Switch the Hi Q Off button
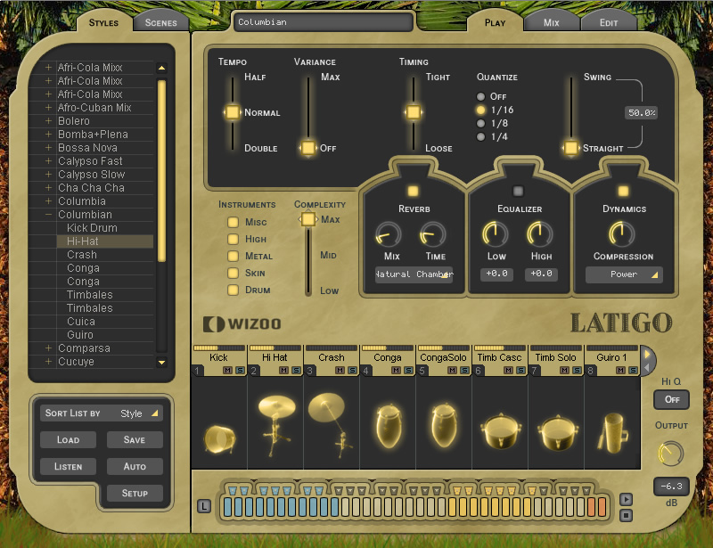 (x=672, y=399)
